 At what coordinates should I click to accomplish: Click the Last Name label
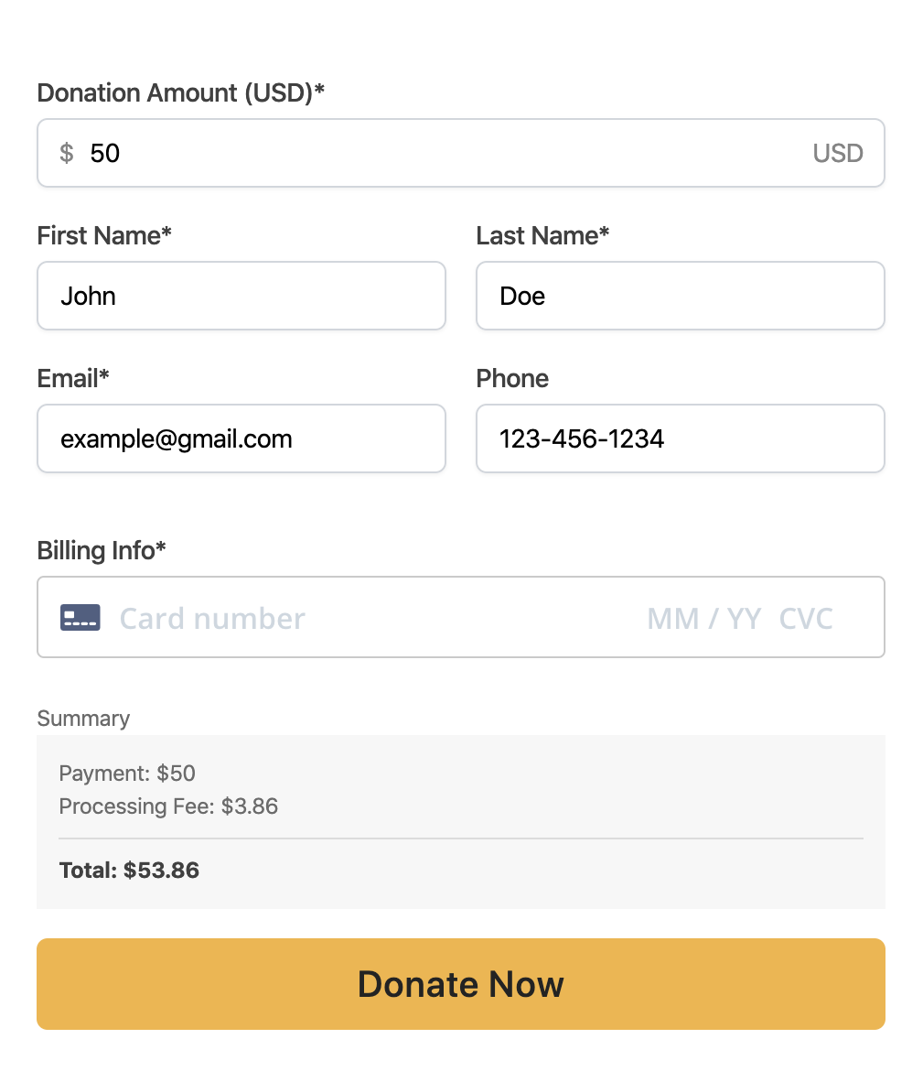point(542,235)
